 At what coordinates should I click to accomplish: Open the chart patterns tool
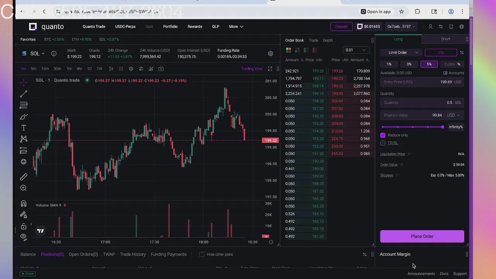pyautogui.click(x=24, y=139)
